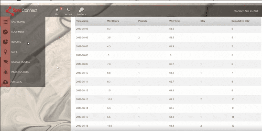Click the SpecConnect logo

[x=21, y=11]
